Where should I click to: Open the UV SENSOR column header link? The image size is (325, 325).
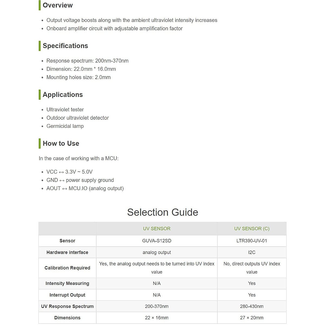pos(157,229)
